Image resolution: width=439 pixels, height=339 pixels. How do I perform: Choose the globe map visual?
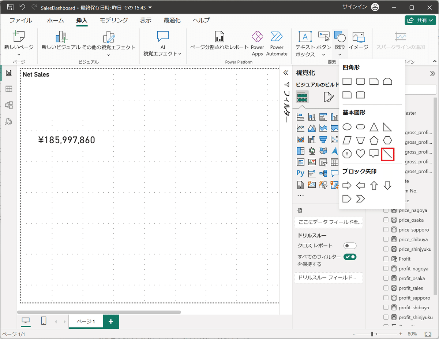312,151
